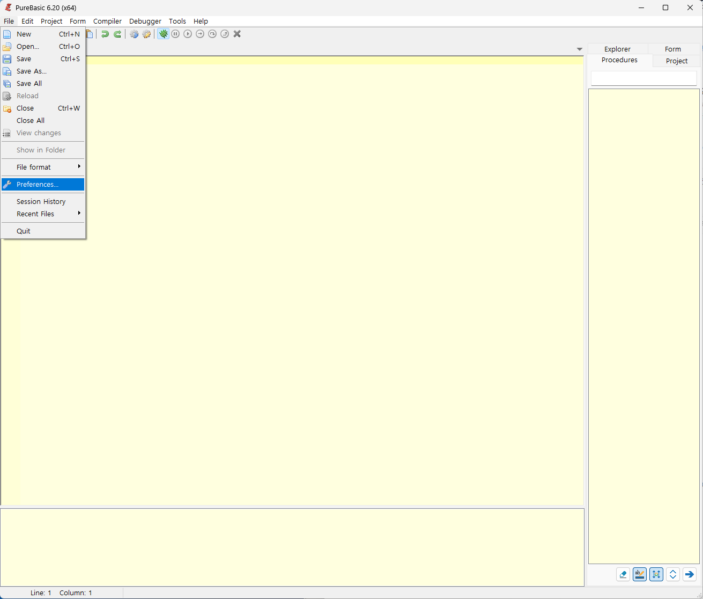
Task: Click the Step Over icon
Action: 212,34
